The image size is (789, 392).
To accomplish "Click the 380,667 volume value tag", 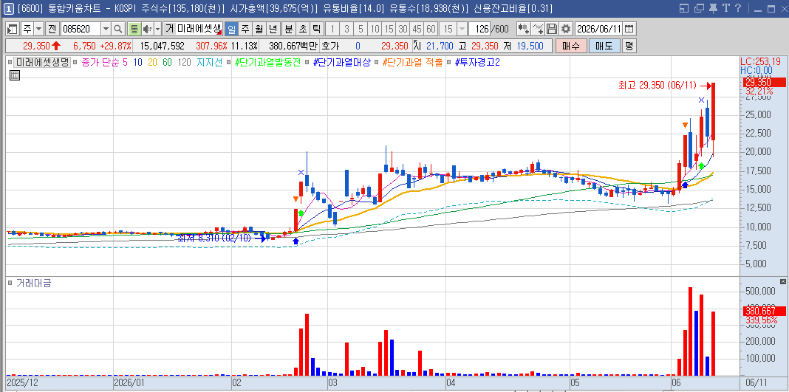I will tap(764, 311).
